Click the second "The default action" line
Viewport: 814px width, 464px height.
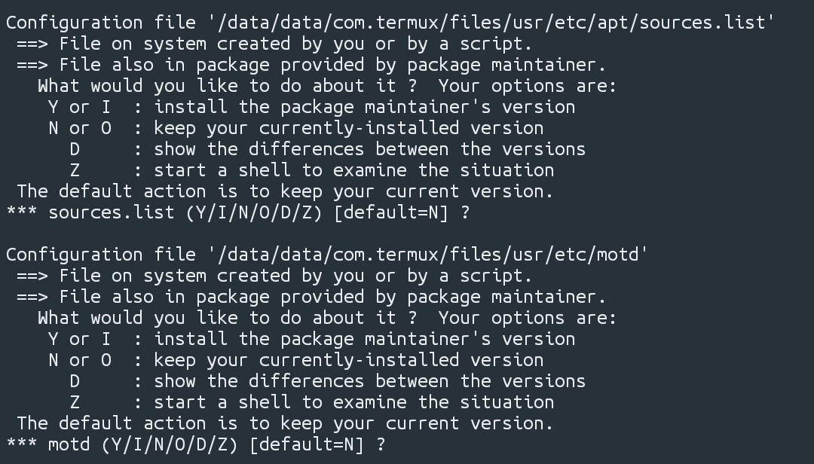click(x=285, y=423)
